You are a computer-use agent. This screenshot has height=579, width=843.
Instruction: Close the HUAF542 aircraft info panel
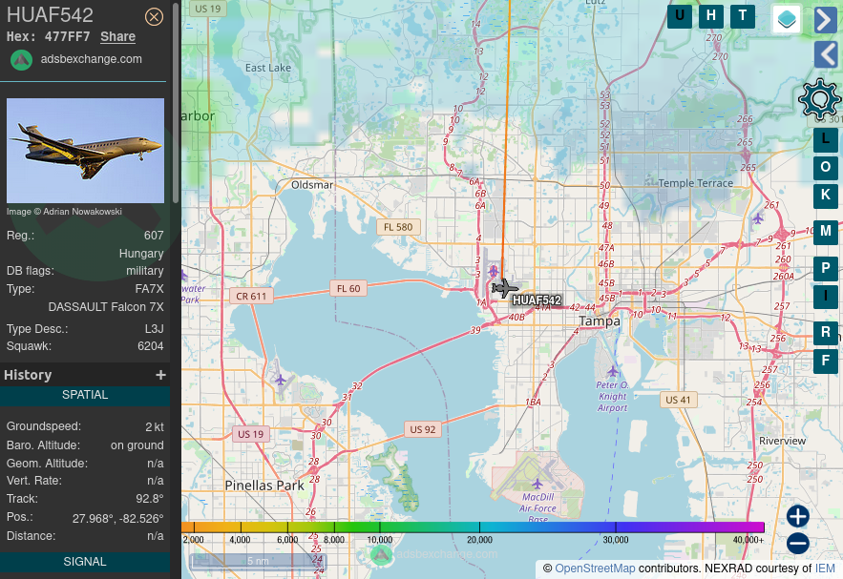[154, 17]
